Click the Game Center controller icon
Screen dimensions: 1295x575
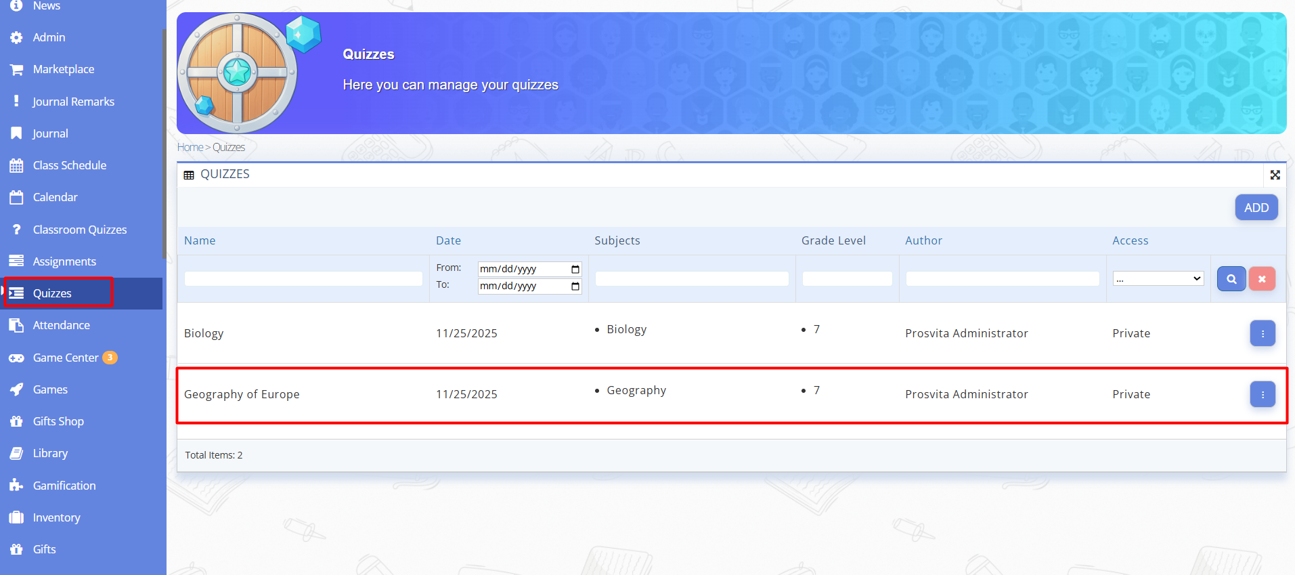tap(16, 358)
